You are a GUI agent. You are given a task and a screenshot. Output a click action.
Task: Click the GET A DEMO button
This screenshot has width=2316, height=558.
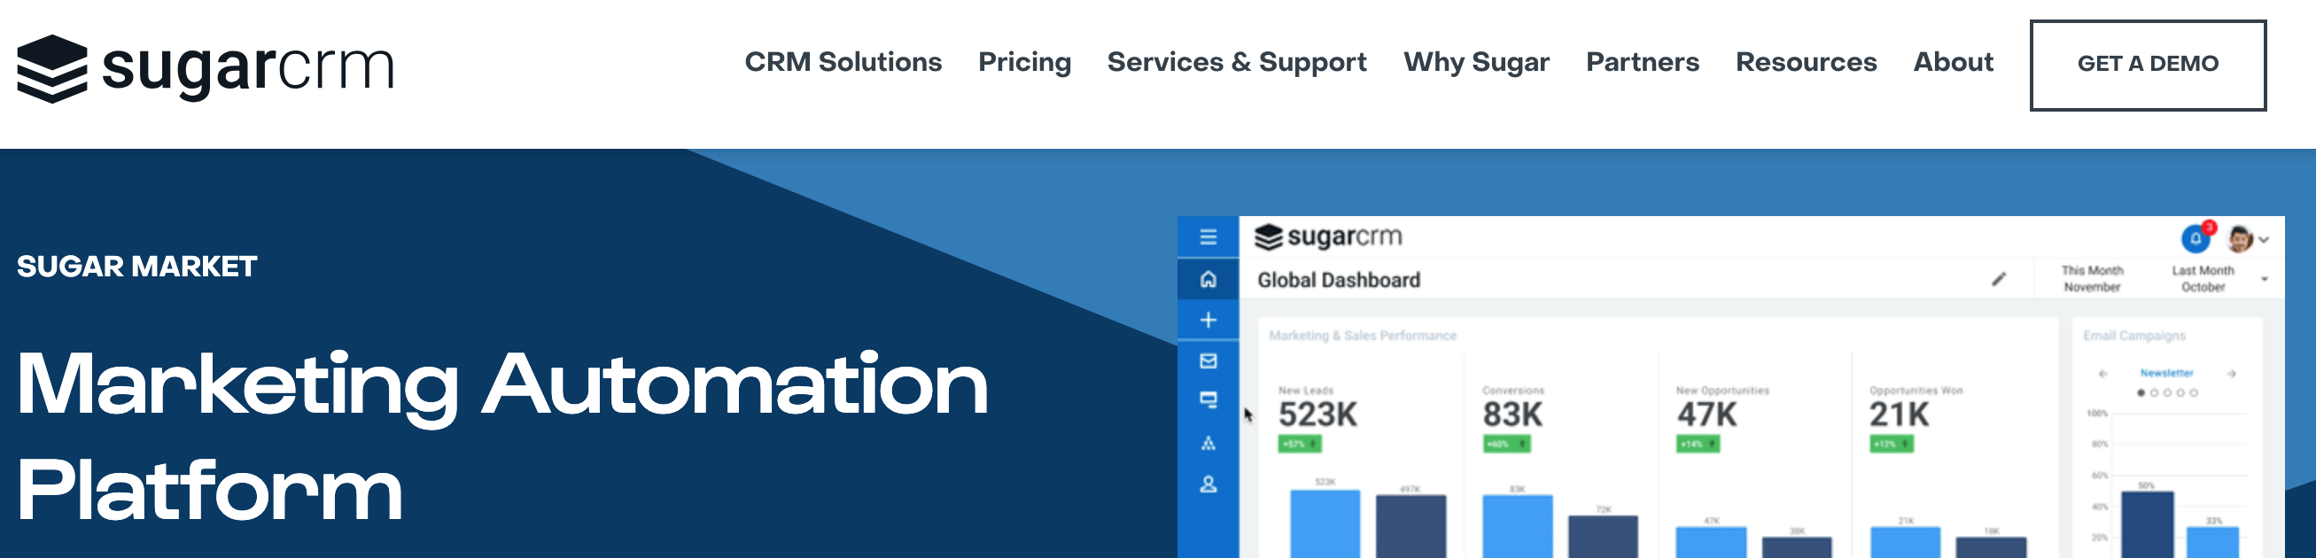[x=2148, y=66]
